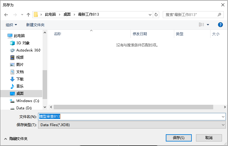Viewport: 228px width, 146px height.
Task: Click the 保存(S) button
Action: pyautogui.click(x=179, y=138)
